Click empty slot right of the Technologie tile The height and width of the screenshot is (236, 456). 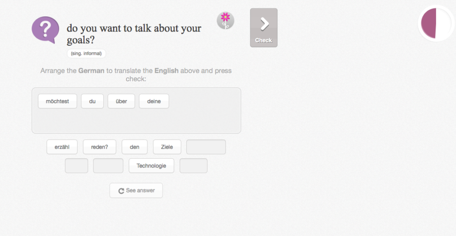coord(193,166)
